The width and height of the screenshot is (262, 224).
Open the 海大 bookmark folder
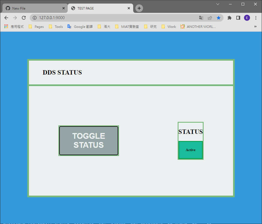[x=104, y=26]
